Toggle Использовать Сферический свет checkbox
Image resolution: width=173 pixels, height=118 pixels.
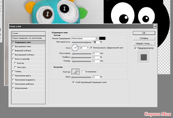(92, 48)
